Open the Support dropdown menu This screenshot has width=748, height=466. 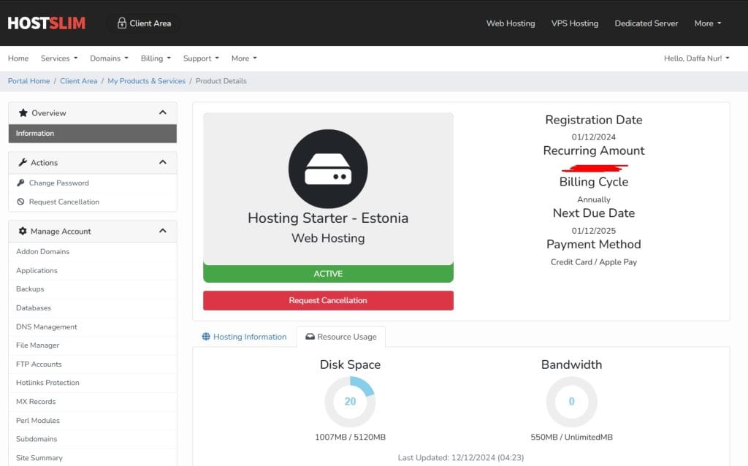click(x=202, y=58)
